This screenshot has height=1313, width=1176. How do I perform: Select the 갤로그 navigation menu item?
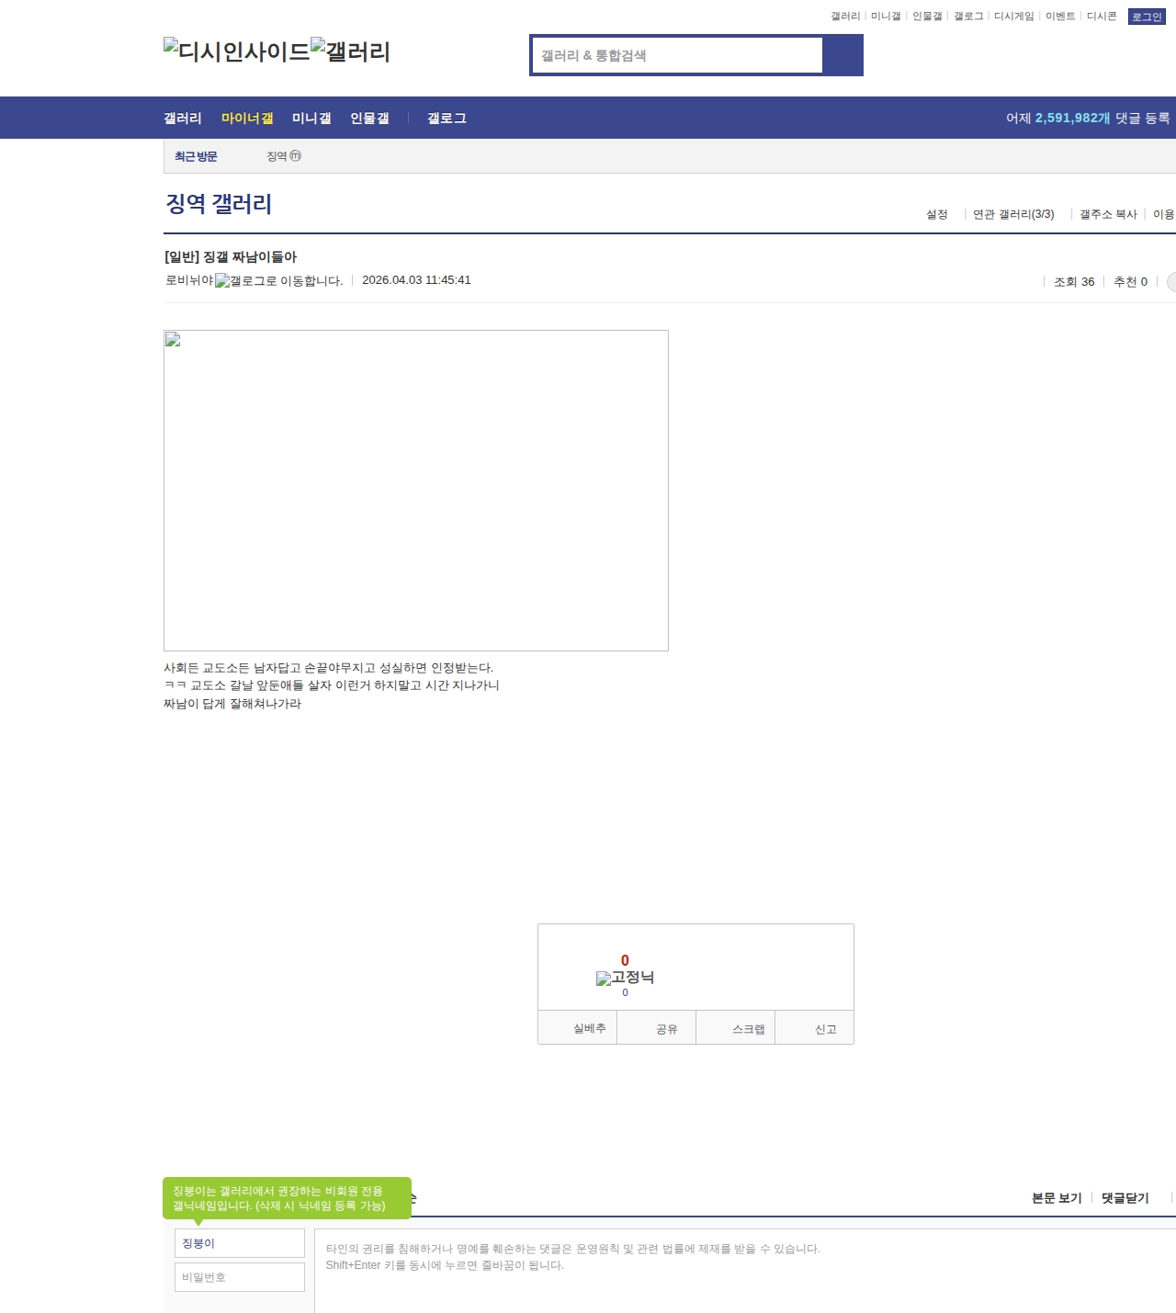(447, 119)
